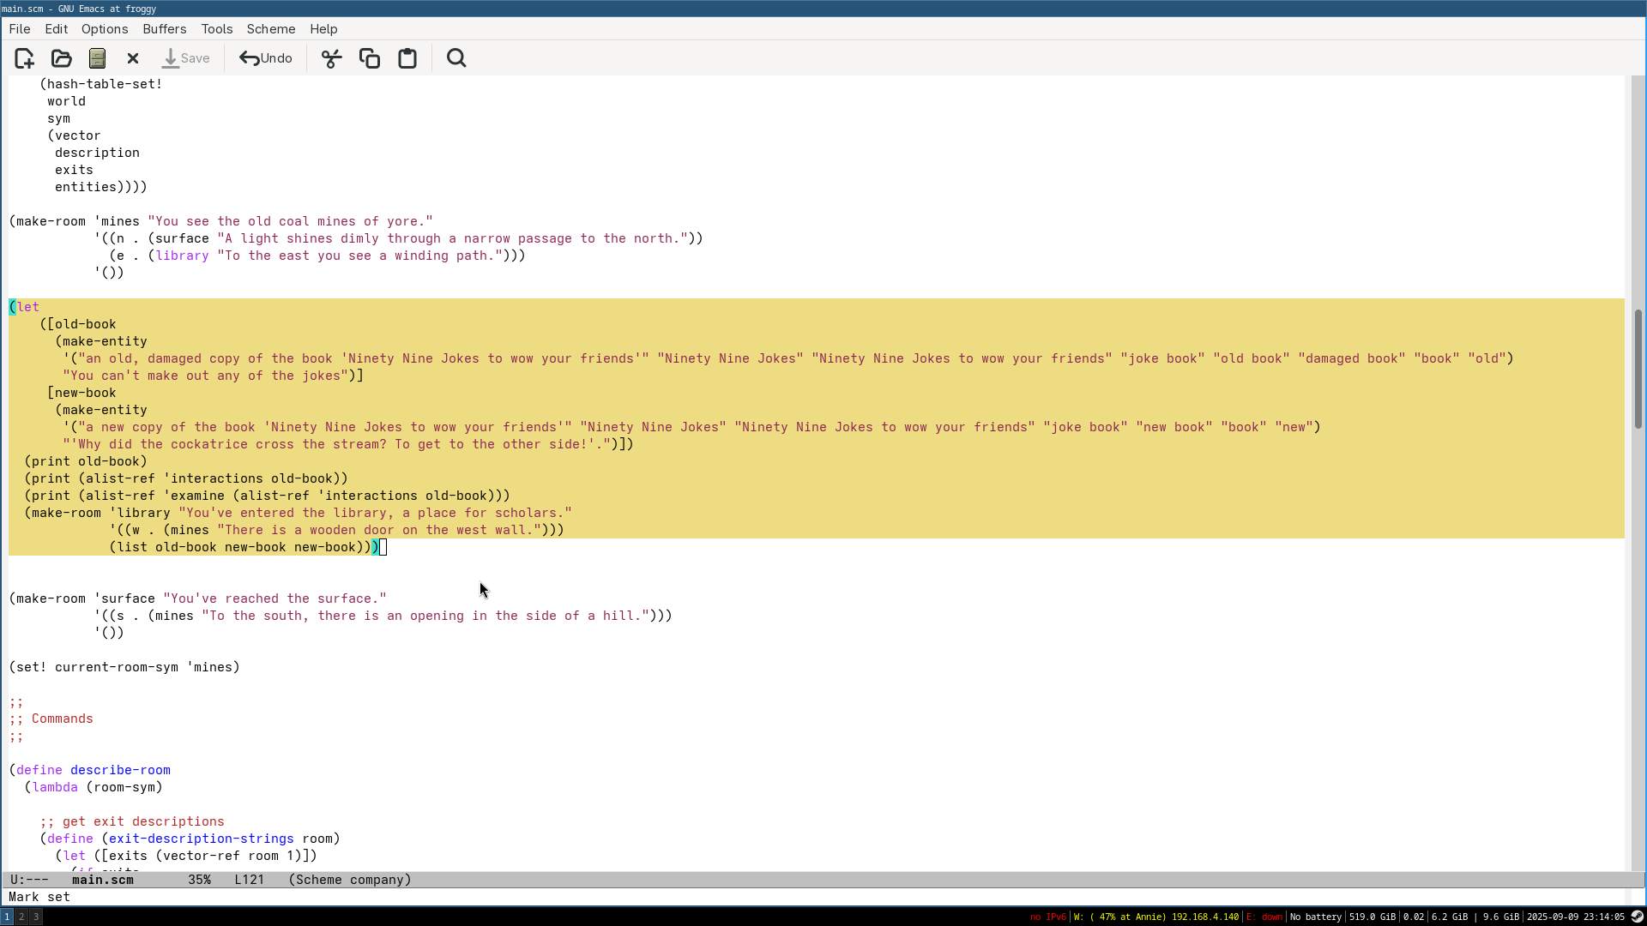Click the Cut scissors icon

point(331,58)
